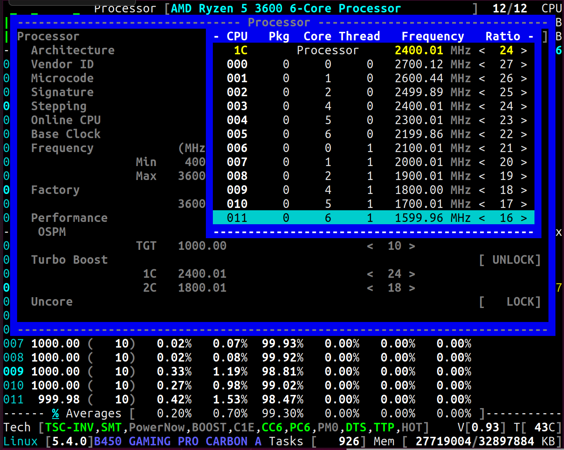Increase ratio 22 on CPU 005 row
564x450 pixels.
[x=524, y=134]
